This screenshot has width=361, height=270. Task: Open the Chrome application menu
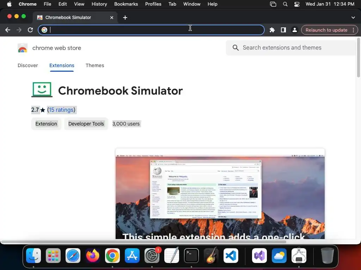[x=27, y=4]
